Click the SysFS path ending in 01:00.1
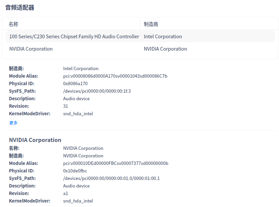279x207 pixels. tap(111, 178)
